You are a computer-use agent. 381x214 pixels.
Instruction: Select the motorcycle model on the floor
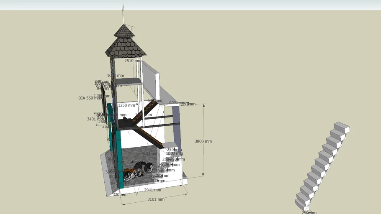tap(138, 171)
